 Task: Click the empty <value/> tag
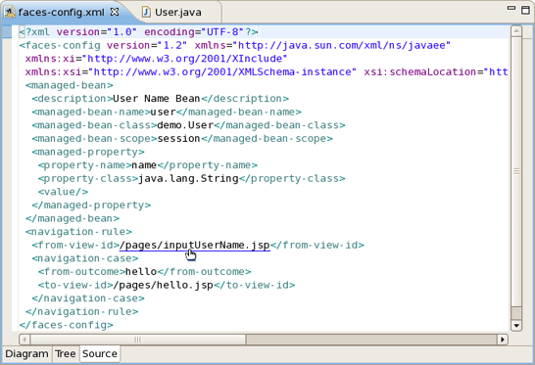coord(63,192)
